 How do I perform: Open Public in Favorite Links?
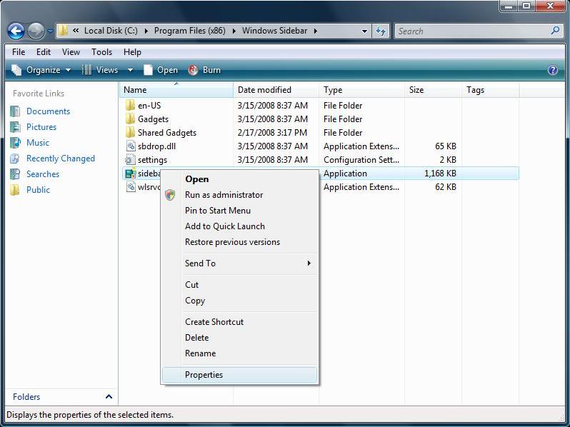(38, 190)
